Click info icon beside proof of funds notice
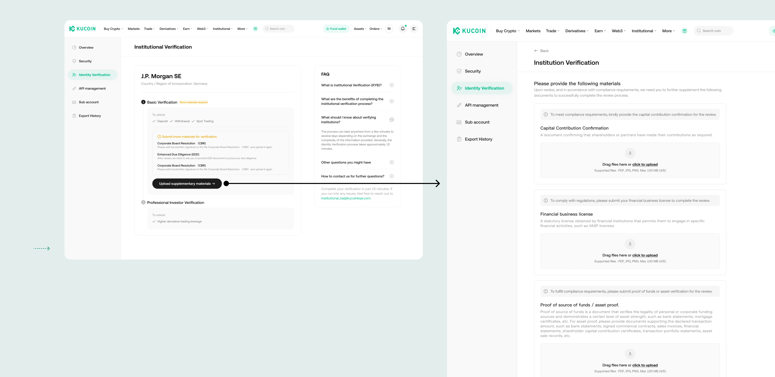 click(x=546, y=291)
